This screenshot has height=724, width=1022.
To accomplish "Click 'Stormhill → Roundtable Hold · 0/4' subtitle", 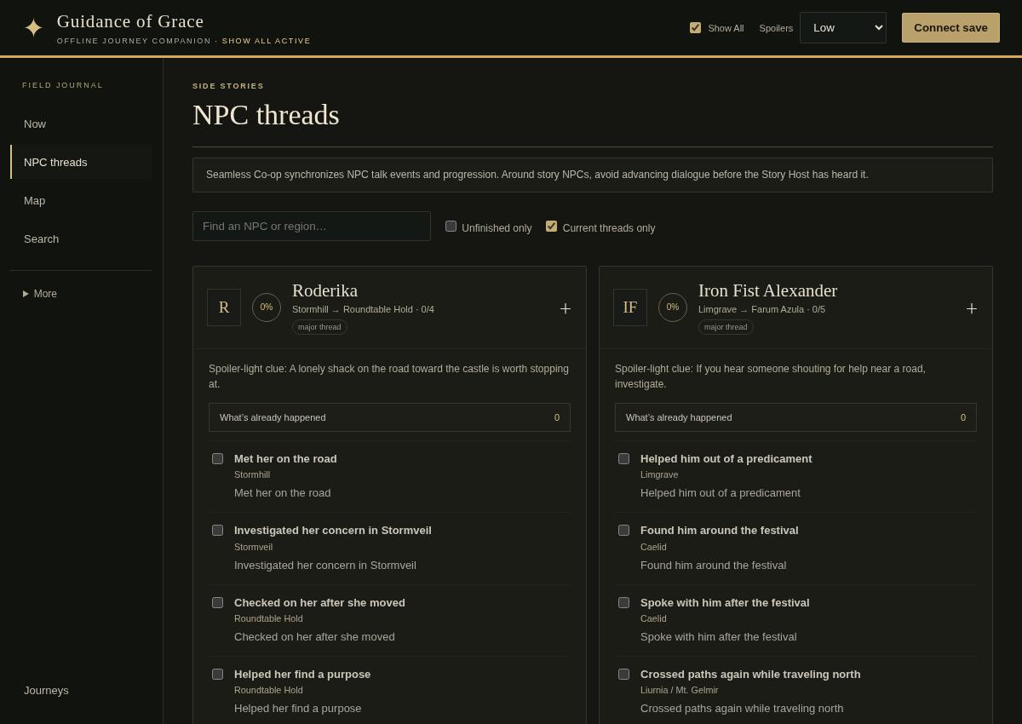I will tap(363, 309).
